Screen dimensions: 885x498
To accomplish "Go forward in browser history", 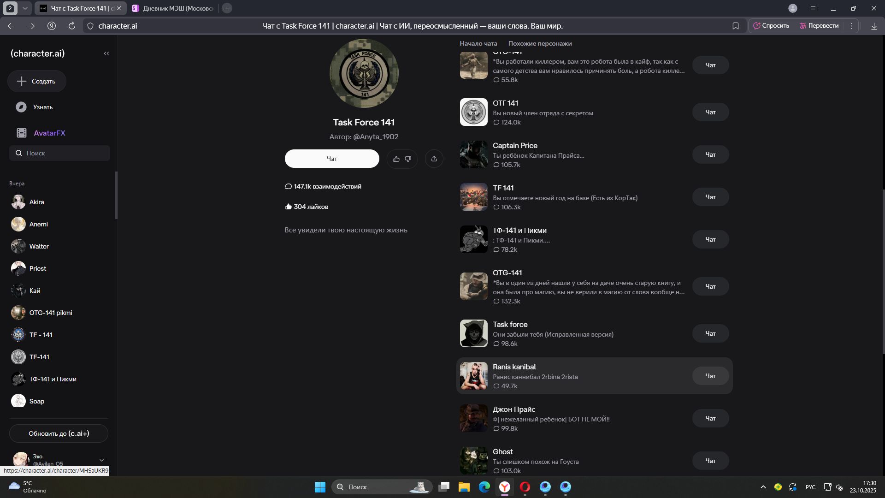I will click(31, 26).
